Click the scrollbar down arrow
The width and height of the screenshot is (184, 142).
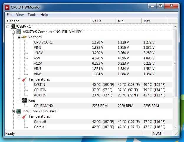point(175,127)
